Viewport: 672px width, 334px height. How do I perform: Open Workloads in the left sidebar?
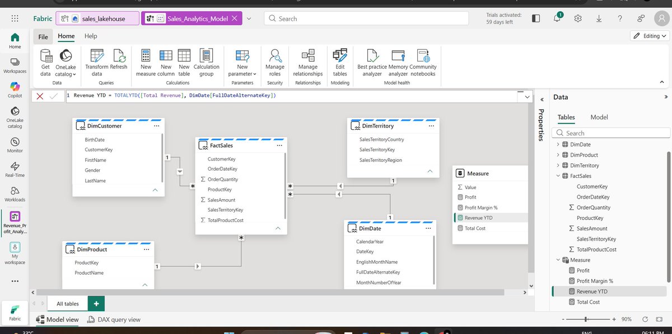pos(15,194)
